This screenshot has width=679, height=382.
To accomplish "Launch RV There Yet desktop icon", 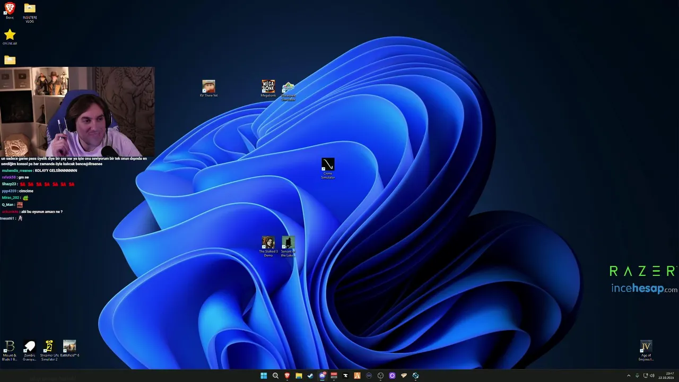I will pos(208,89).
